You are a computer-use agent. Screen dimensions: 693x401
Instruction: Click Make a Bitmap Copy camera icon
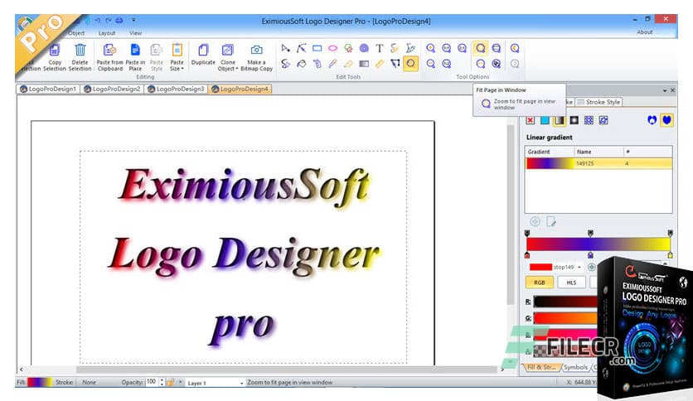coord(256,50)
